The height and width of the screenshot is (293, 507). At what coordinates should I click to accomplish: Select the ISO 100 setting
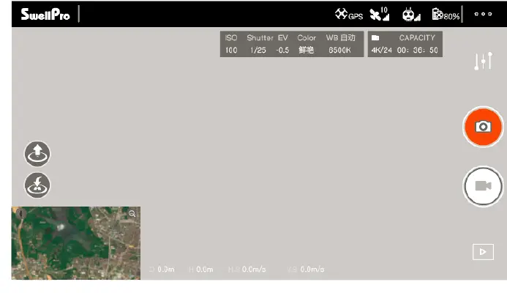click(x=231, y=44)
